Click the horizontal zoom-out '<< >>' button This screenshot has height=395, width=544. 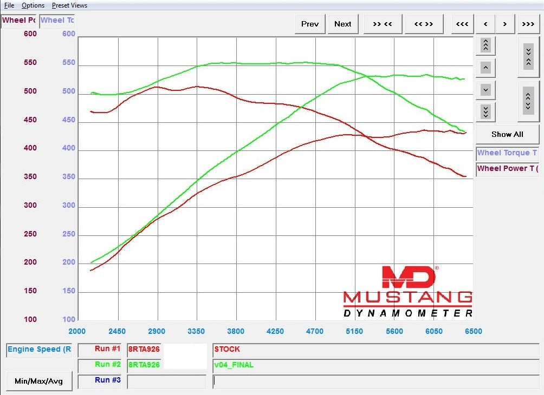[x=423, y=24]
